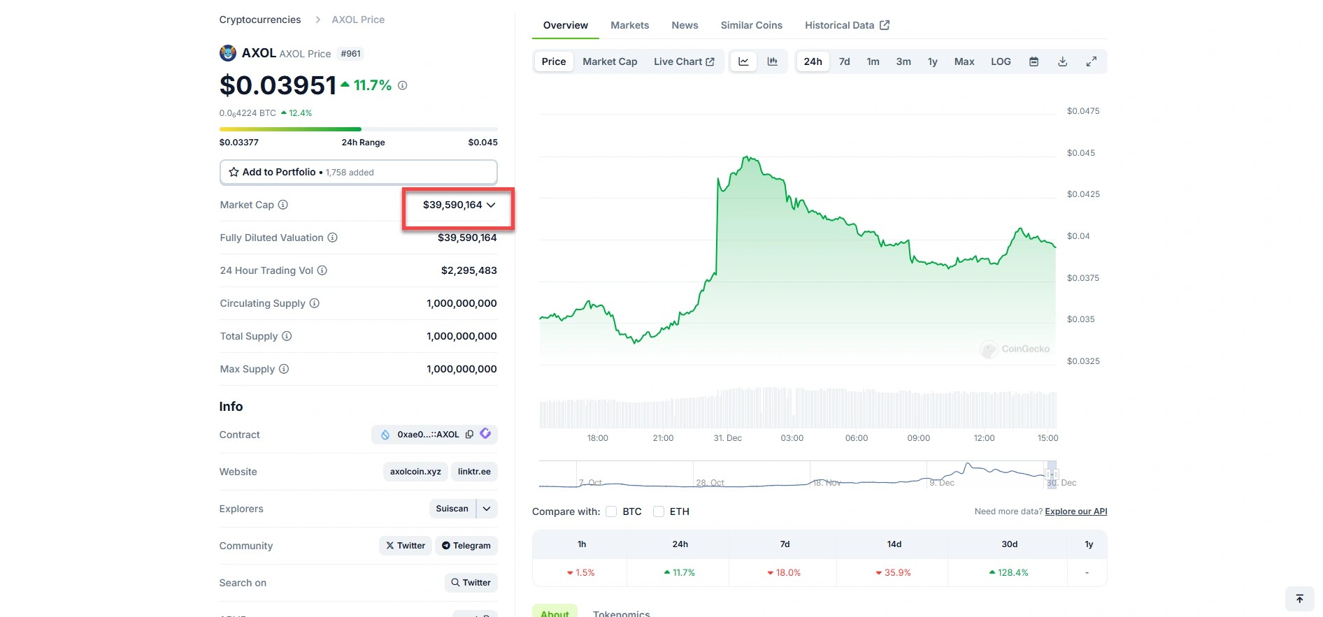Download chart data using download icon
The width and height of the screenshot is (1323, 617).
[1062, 61]
